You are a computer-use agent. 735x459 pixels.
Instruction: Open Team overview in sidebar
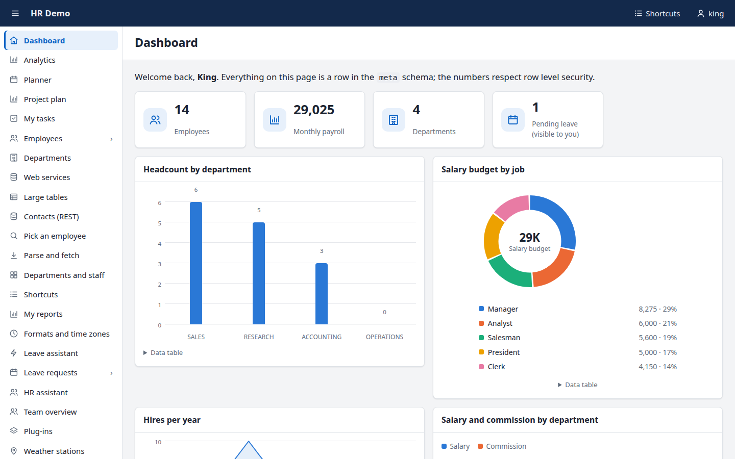[61, 412]
